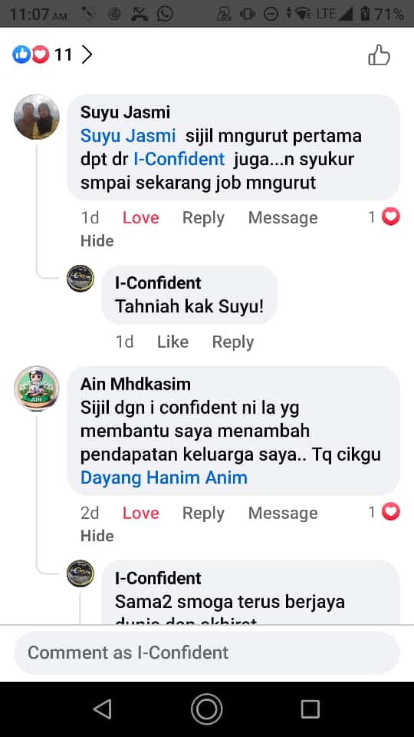Reply to Suyu Jasmi's comment

click(203, 217)
